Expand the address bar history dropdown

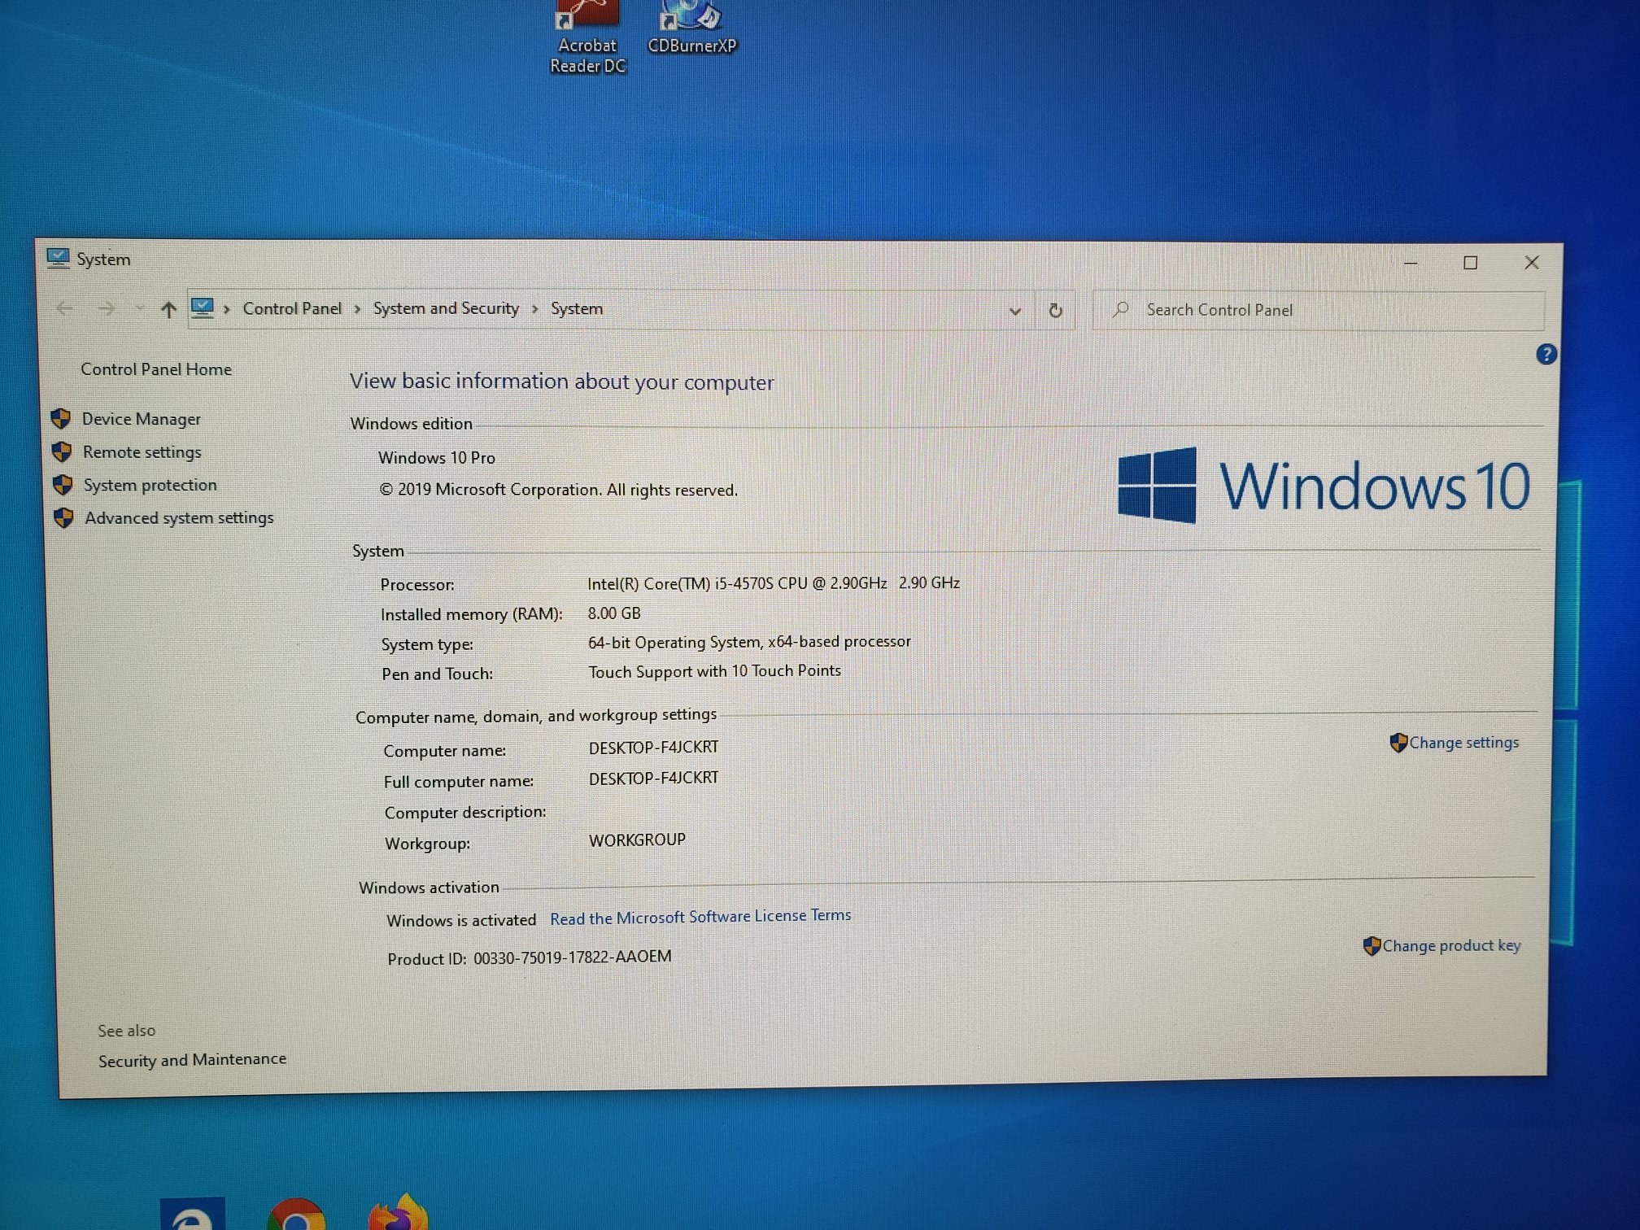click(x=1014, y=311)
